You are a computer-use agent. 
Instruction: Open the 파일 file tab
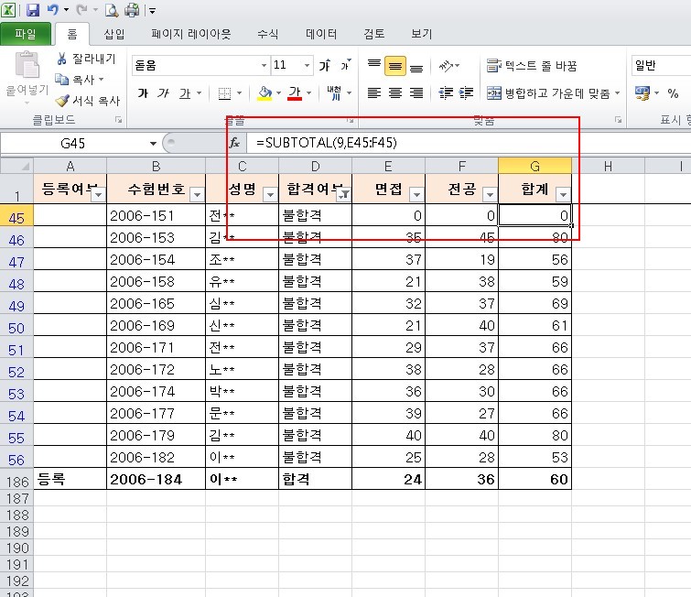tap(26, 34)
